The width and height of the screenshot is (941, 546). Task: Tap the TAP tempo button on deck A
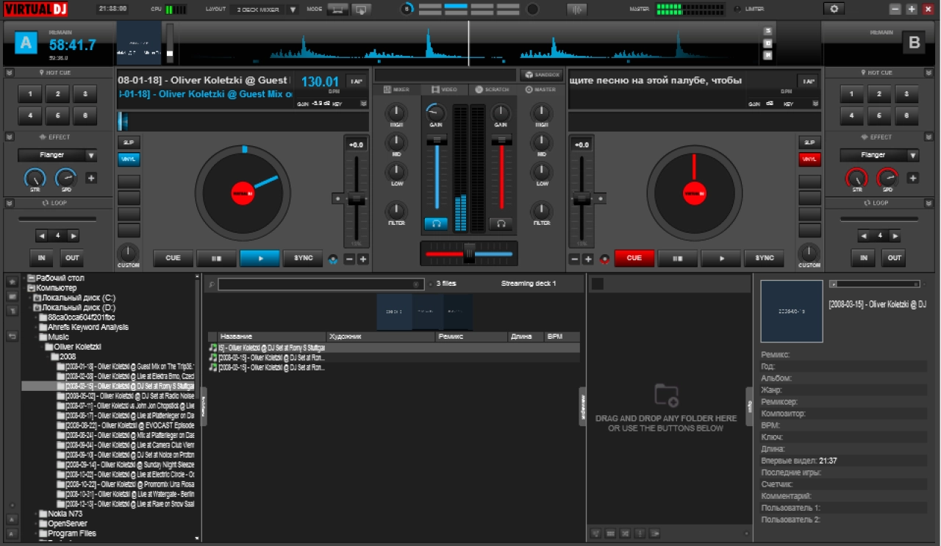coord(356,81)
